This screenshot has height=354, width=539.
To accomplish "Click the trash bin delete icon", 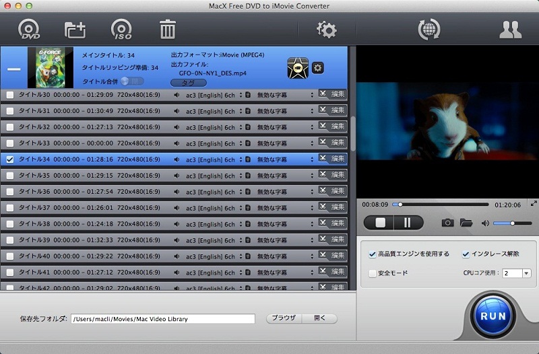I will point(167,29).
